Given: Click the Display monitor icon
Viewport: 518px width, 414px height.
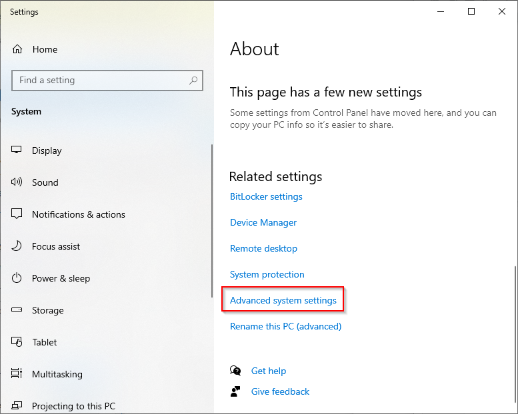Looking at the screenshot, I should pyautogui.click(x=17, y=150).
